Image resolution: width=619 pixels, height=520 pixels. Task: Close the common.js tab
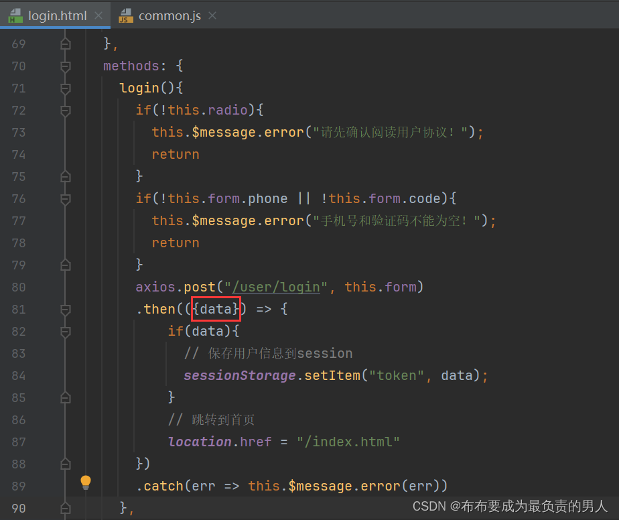click(x=212, y=15)
